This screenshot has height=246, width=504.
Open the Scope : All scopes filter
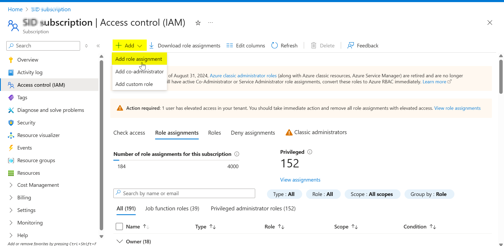pos(372,194)
